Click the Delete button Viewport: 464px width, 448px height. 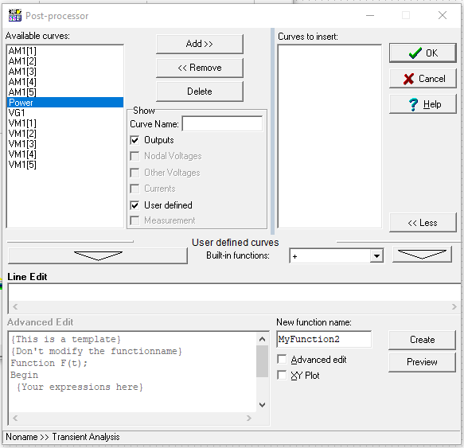pyautogui.click(x=200, y=92)
